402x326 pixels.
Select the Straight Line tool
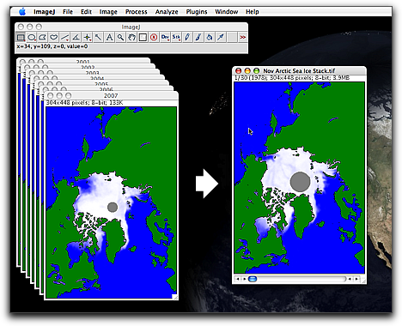click(65, 37)
